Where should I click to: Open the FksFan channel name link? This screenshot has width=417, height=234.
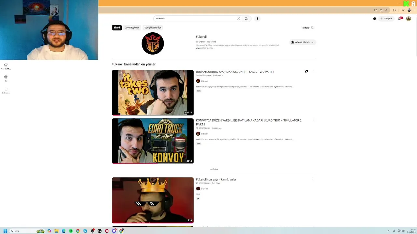pyautogui.click(x=205, y=189)
